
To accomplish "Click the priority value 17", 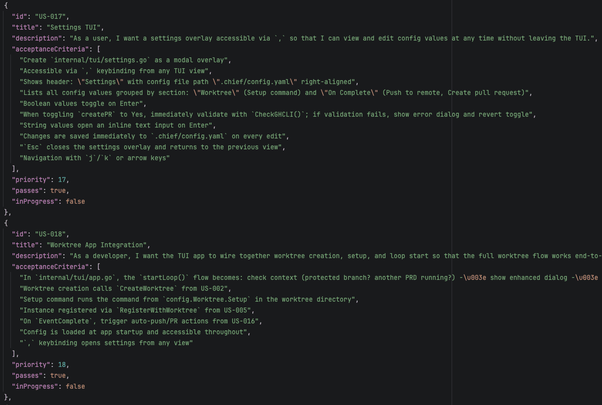I will click(62, 180).
